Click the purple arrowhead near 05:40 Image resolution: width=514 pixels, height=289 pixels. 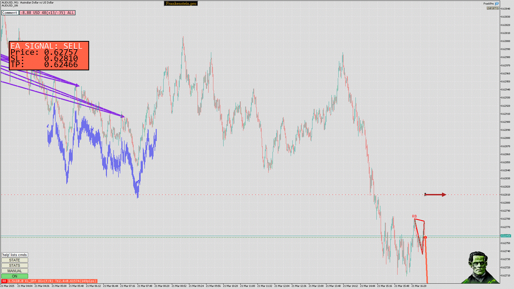[x=78, y=85]
